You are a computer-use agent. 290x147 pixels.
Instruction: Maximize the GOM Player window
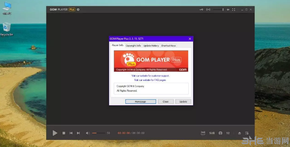pos(246,10)
